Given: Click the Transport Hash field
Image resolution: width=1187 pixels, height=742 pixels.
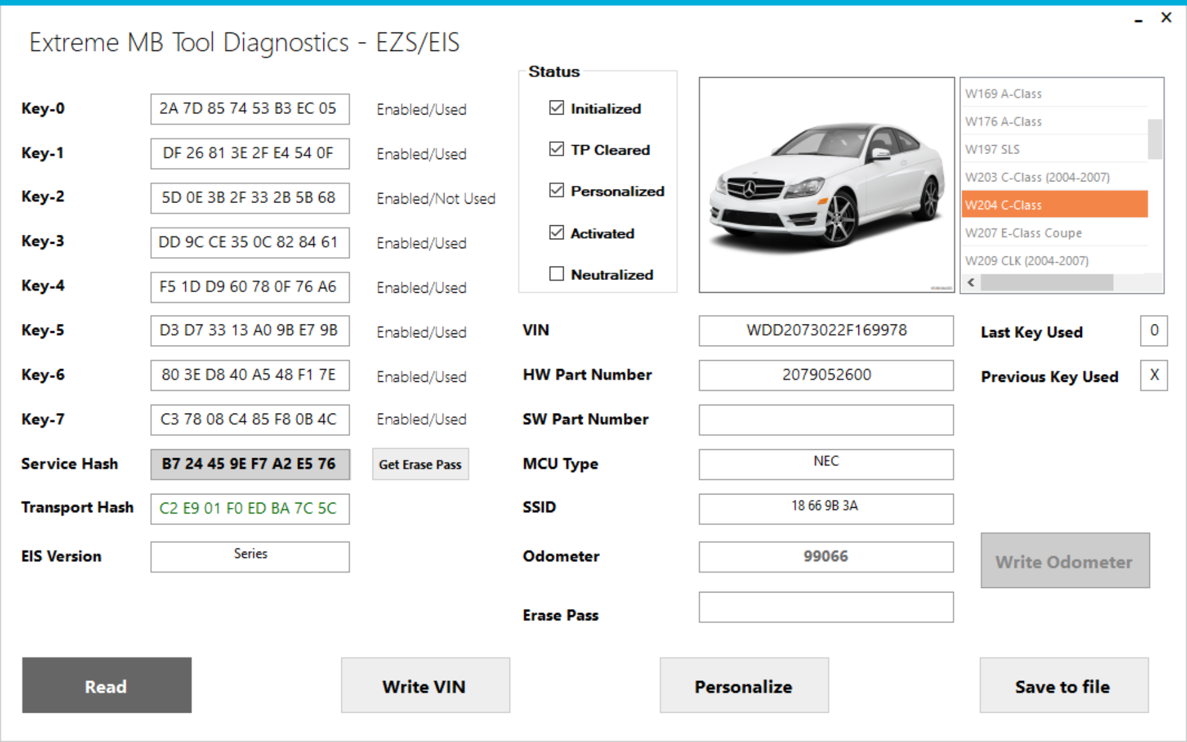Looking at the screenshot, I should coord(250,509).
